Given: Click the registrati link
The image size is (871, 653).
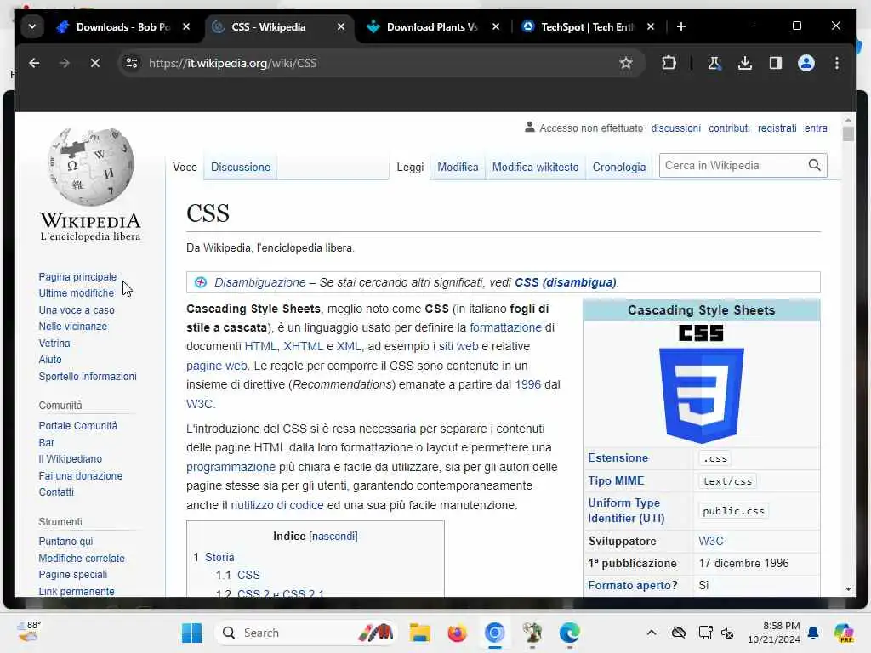Looking at the screenshot, I should click(x=777, y=128).
